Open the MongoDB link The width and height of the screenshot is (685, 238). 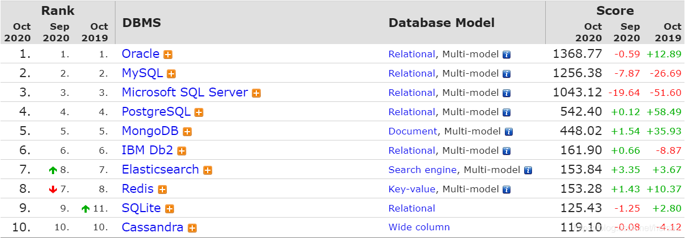[151, 131]
